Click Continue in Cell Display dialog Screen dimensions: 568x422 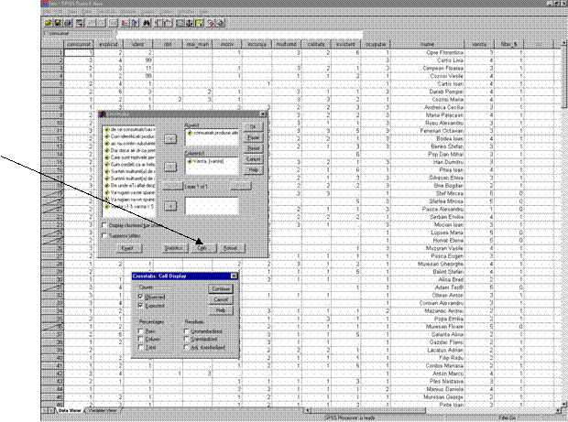(221, 289)
